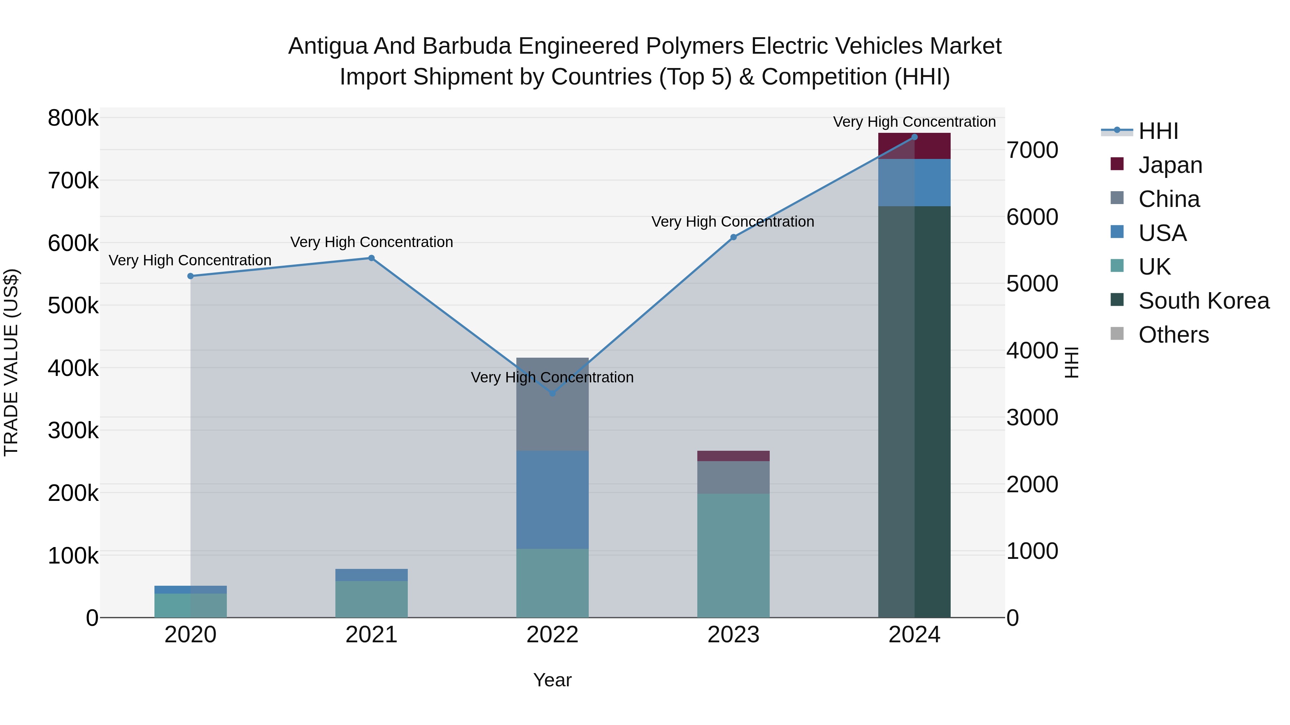Toggle the HHI legend entry
1290x725 pixels.
tap(1139, 131)
